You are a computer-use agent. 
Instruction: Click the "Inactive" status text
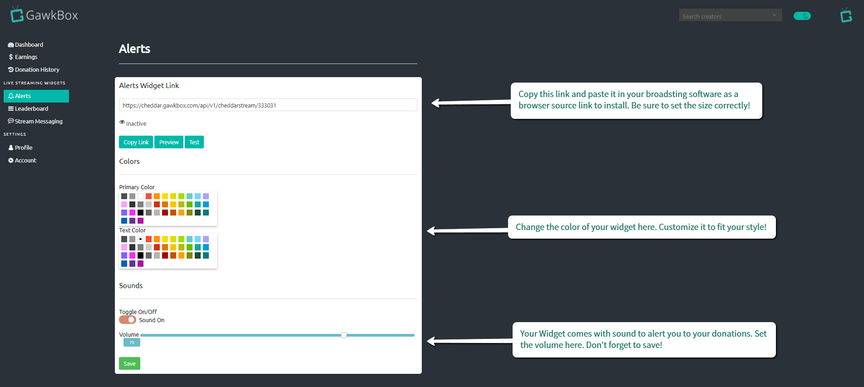click(x=136, y=123)
